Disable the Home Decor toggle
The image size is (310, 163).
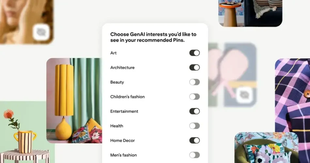tap(194, 141)
